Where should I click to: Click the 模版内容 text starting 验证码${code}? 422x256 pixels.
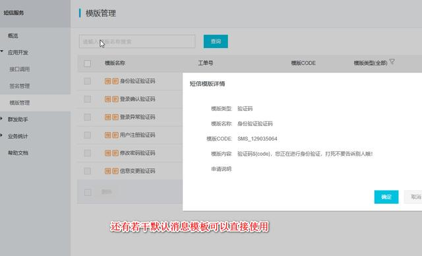305,154
